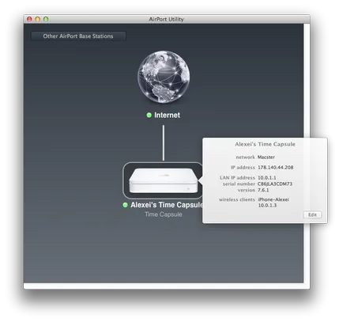Click the client address 10.0.1.3
343x322 pixels.
pyautogui.click(x=267, y=206)
